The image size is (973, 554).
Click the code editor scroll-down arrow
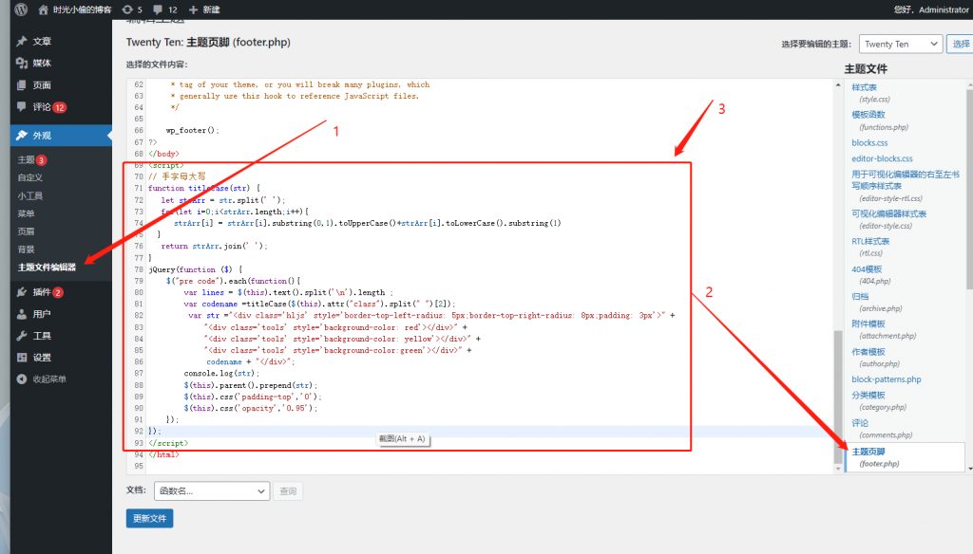pos(838,469)
